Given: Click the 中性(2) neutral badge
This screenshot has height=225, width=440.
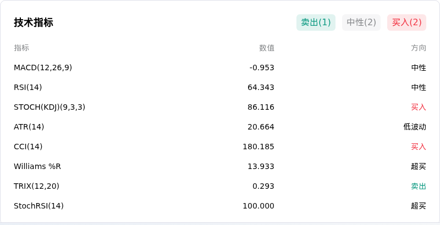Looking at the screenshot, I should pos(361,22).
